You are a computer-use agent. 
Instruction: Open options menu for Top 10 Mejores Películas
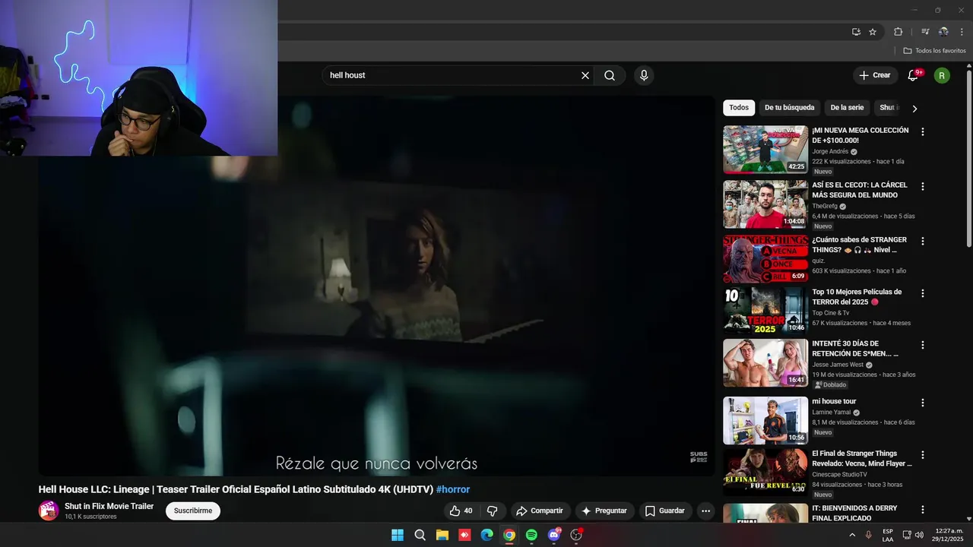[x=923, y=293]
